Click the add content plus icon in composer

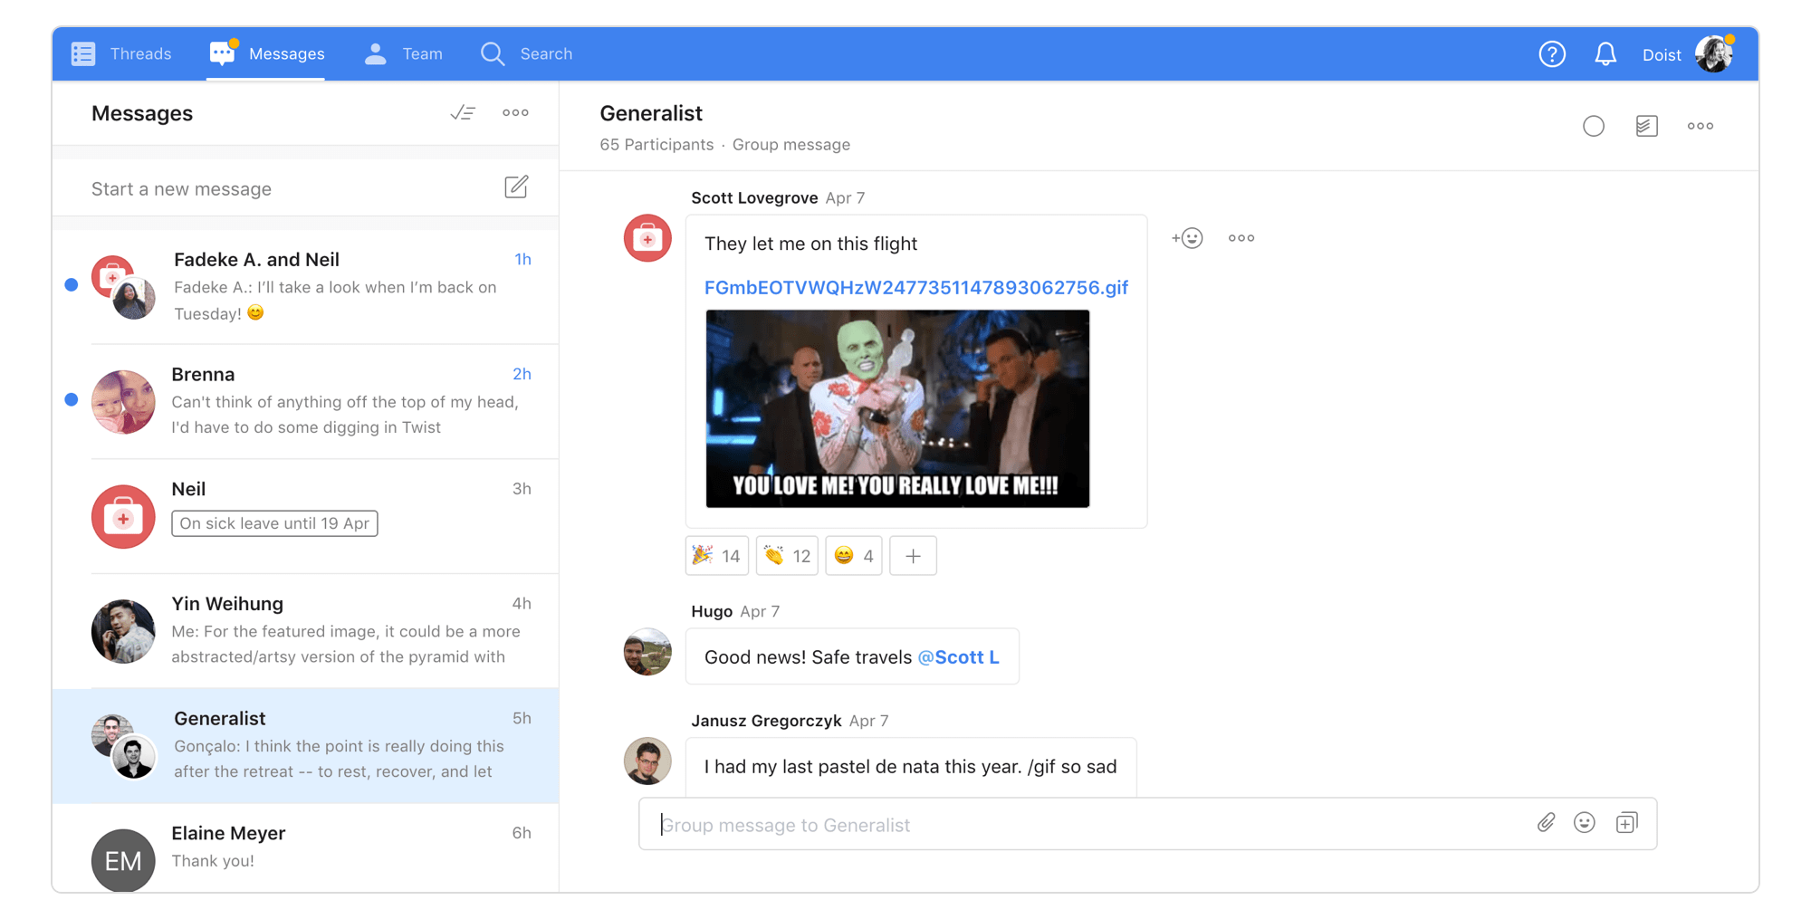(x=1626, y=823)
